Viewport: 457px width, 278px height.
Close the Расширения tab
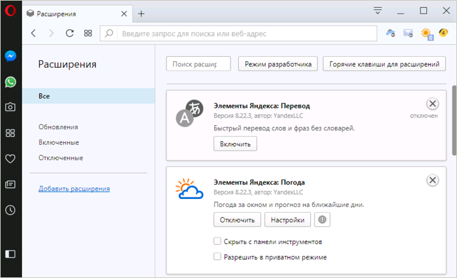[124, 14]
